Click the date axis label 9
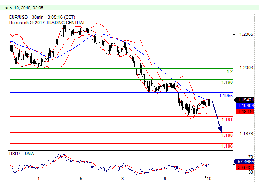Image resolution: width=259 pixels, height=187 pixels. (x=165, y=179)
